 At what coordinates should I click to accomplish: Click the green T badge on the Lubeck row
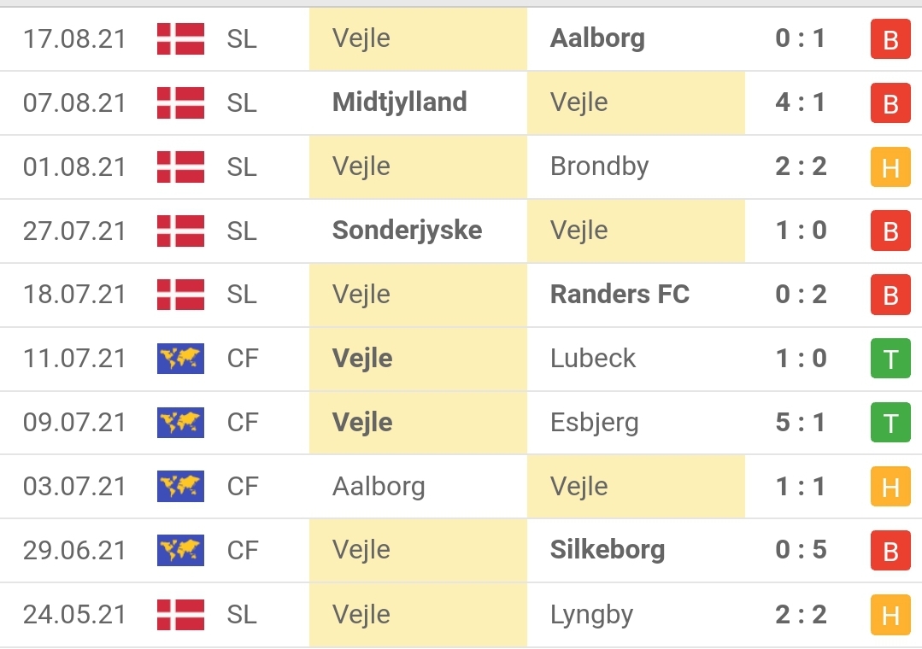coord(890,359)
